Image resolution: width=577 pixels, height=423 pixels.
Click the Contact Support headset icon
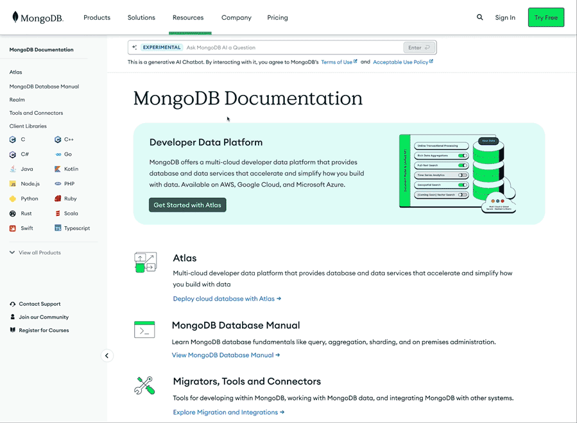12,304
